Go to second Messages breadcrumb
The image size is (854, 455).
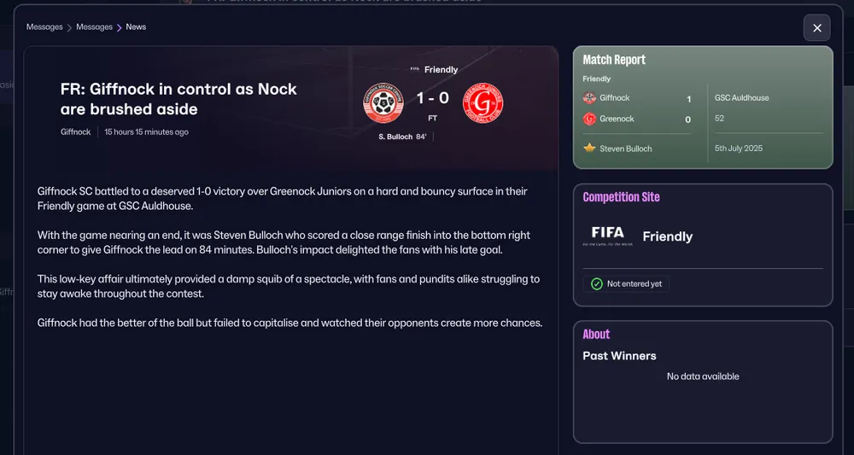[94, 27]
